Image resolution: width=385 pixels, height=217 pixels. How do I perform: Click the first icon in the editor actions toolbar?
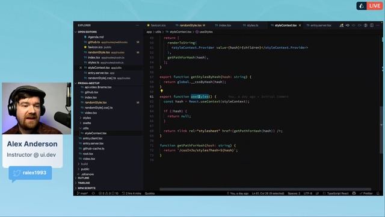[x=342, y=25]
